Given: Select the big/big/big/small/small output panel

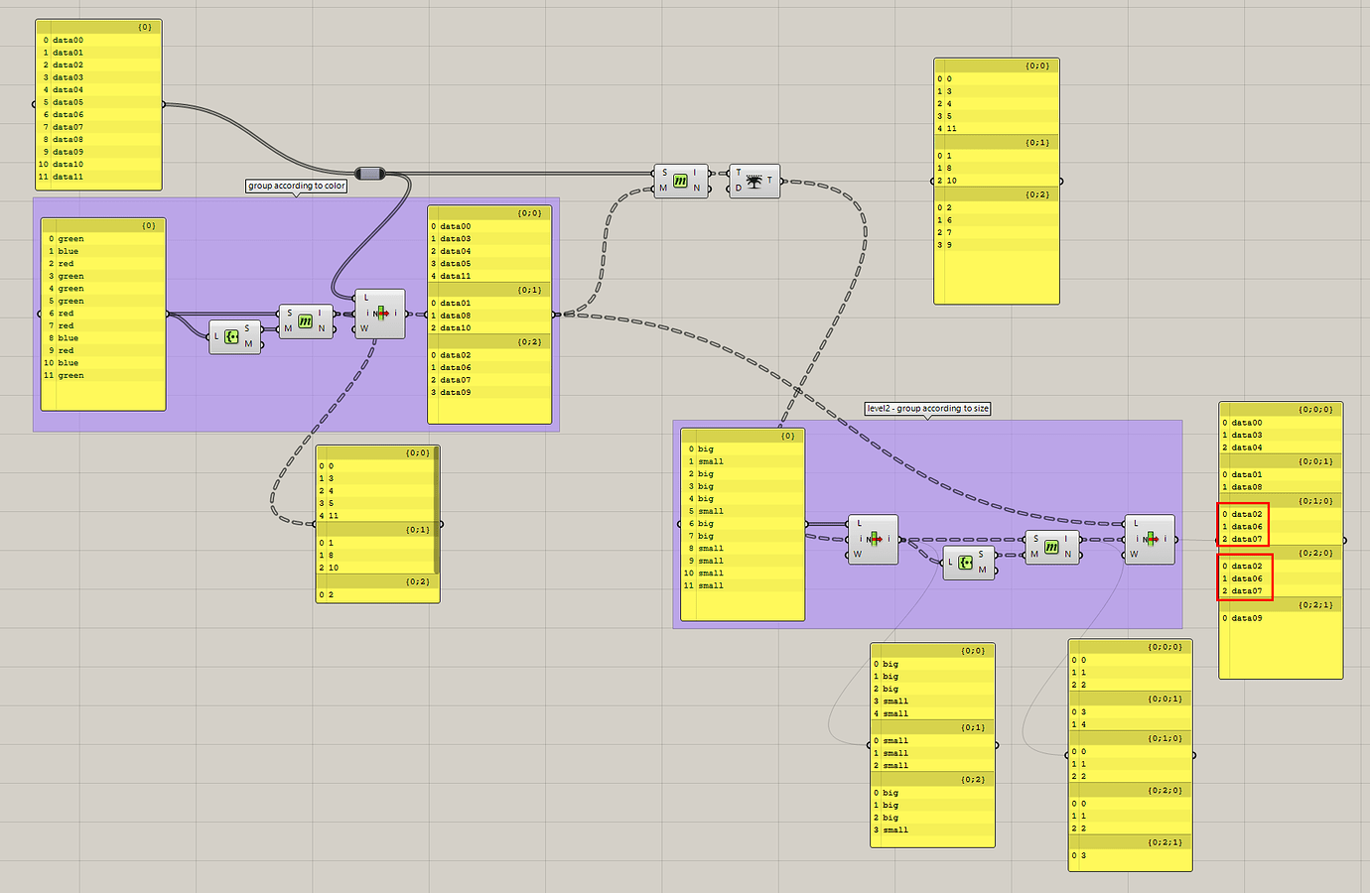Looking at the screenshot, I should pyautogui.click(x=931, y=744).
